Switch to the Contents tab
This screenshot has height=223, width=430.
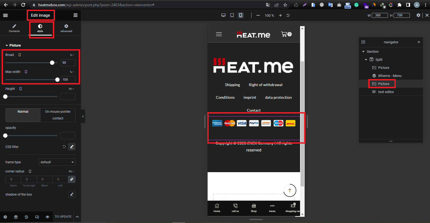click(14, 28)
